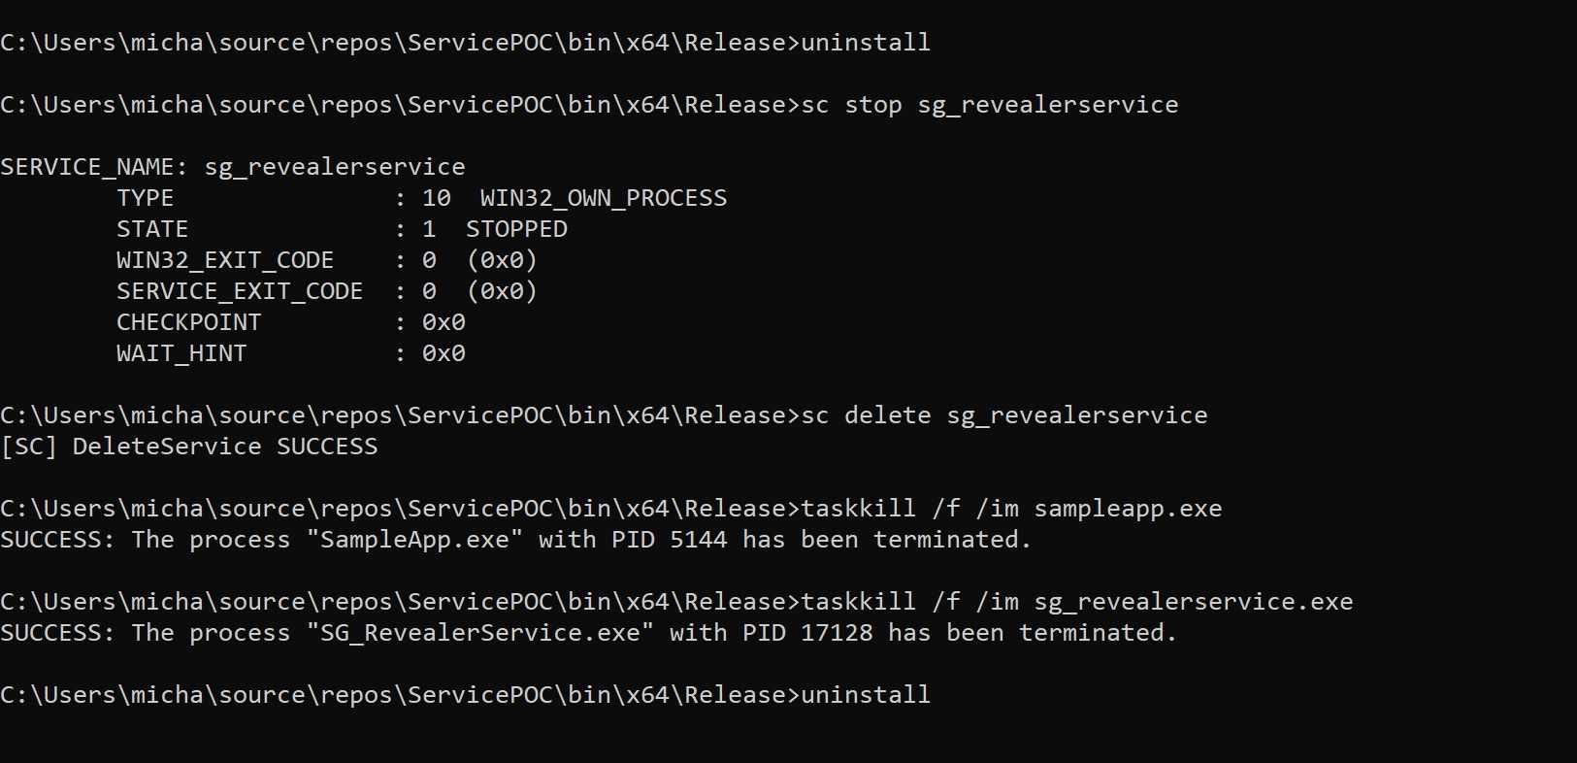Click the WAIT_HINT label

(x=181, y=353)
